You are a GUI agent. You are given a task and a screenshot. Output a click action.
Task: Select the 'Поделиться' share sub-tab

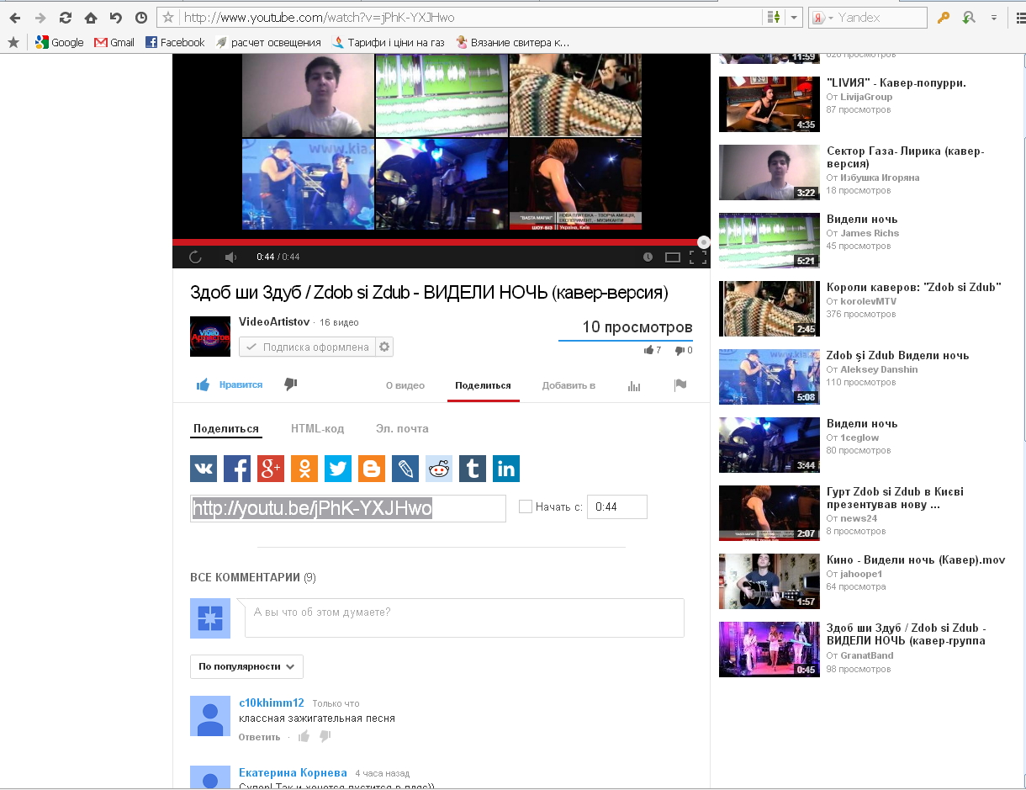(x=226, y=428)
